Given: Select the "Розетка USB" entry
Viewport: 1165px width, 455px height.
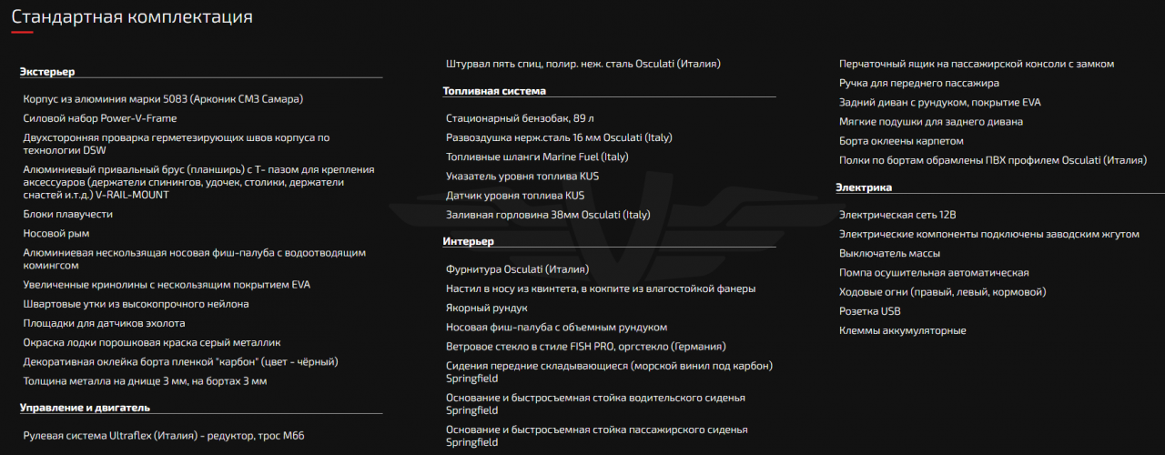Looking at the screenshot, I should pos(870,311).
